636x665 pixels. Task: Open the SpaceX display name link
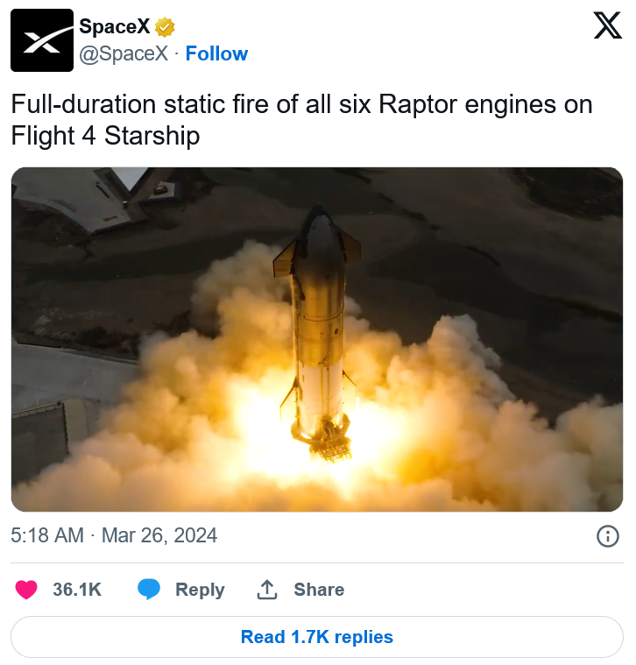[115, 26]
